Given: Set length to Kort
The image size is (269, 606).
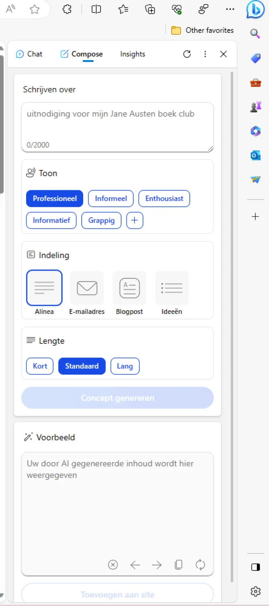Looking at the screenshot, I should 40,366.
